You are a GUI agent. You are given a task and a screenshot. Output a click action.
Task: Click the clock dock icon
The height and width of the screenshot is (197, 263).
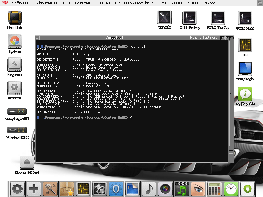[231, 188]
